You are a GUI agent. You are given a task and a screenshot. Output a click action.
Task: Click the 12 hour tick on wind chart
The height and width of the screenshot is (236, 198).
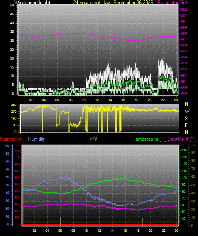coord(97,100)
